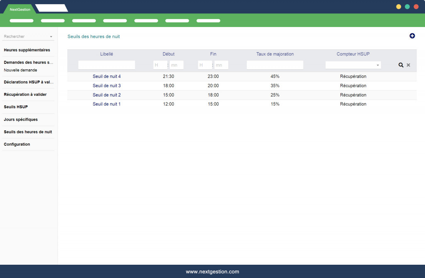This screenshot has height=278, width=425.
Task: Click the yellow window control dot
Action: pyautogui.click(x=398, y=7)
